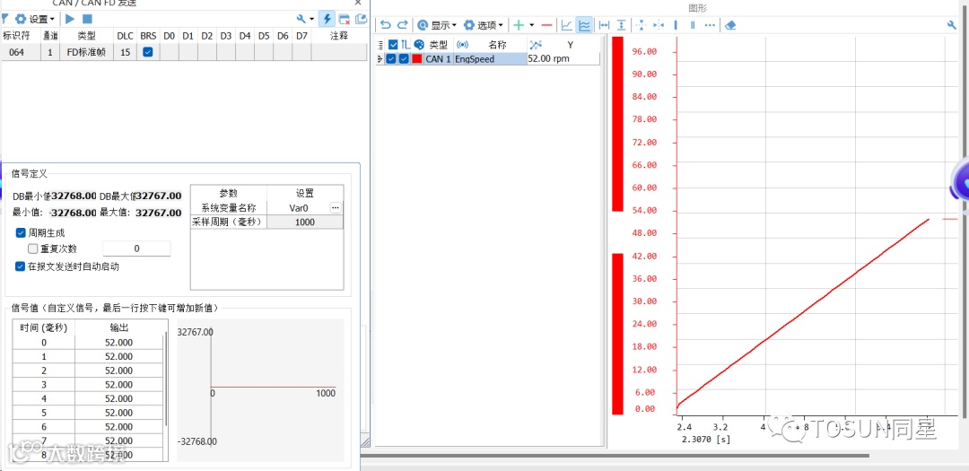Open the 设置 dropdown in the CAN FD send window
The width and height of the screenshot is (969, 471).
35,19
